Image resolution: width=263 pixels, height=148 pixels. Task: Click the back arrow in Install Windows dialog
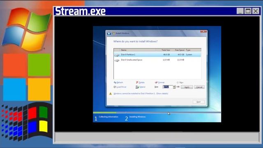click(x=109, y=33)
